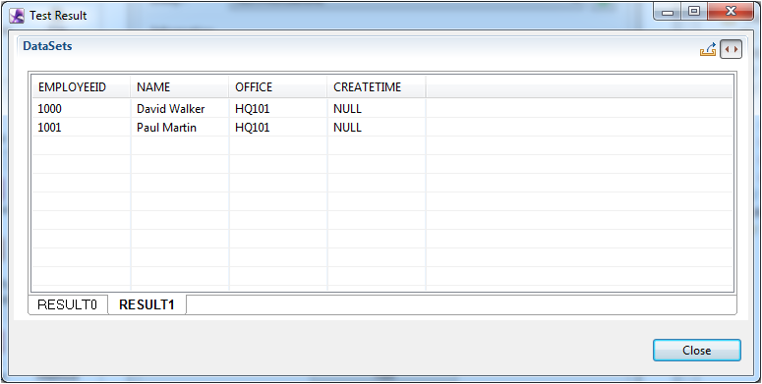Toggle the horizontal layout arrows button
This screenshot has width=762, height=384.
click(731, 49)
